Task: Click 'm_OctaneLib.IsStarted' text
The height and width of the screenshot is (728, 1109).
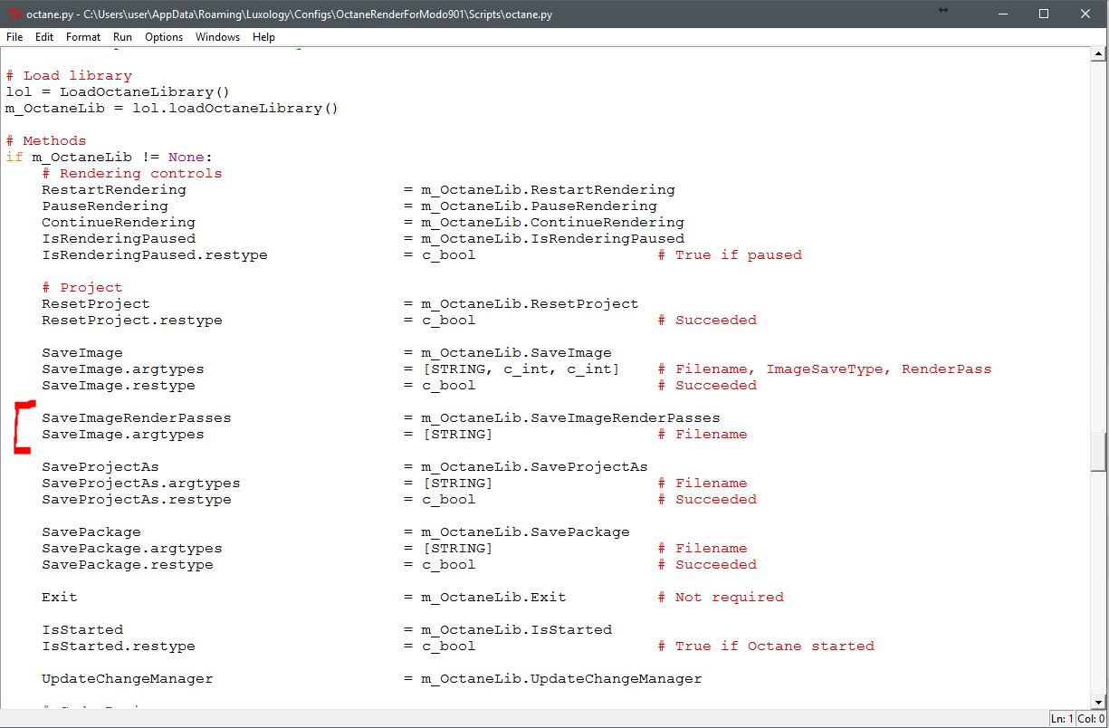Action: coord(517,630)
